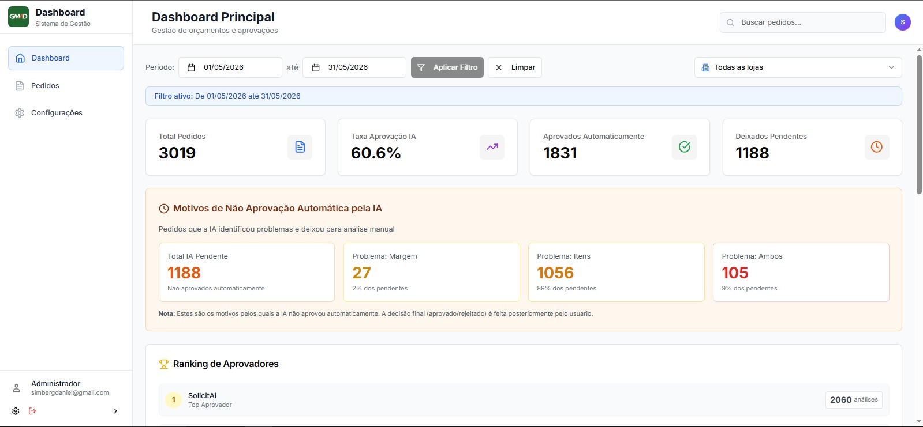Click the calendar icon in the end date field
This screenshot has height=427, width=923.
point(316,67)
